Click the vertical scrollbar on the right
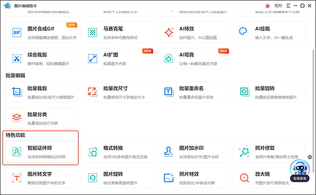Screen dimensions: 316x195 pos(313,110)
